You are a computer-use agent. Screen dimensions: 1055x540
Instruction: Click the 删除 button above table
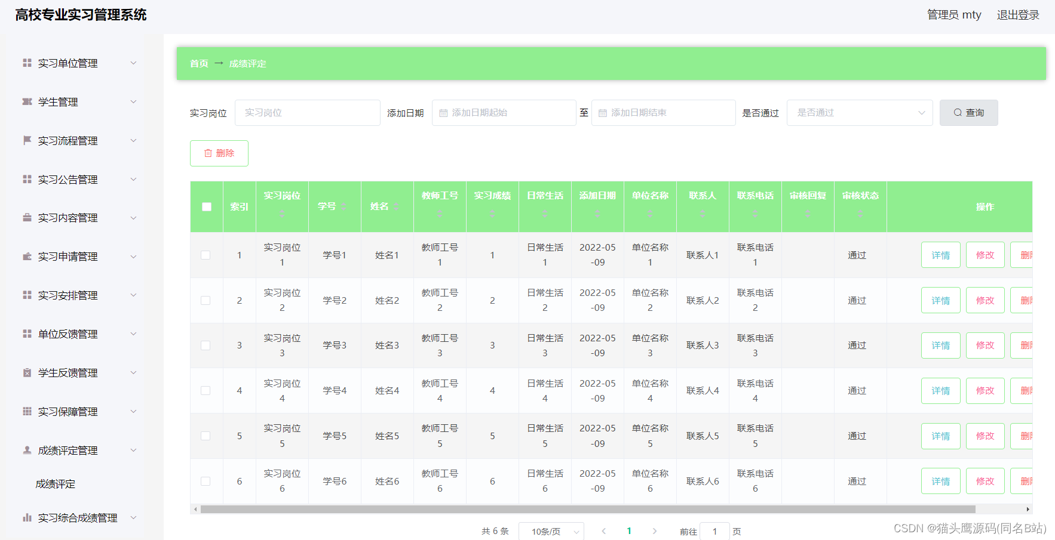click(219, 153)
